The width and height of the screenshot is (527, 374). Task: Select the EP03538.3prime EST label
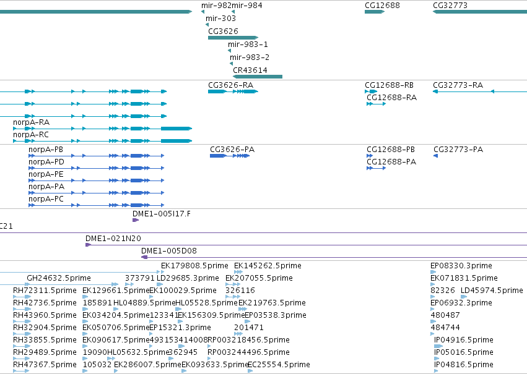275,315
